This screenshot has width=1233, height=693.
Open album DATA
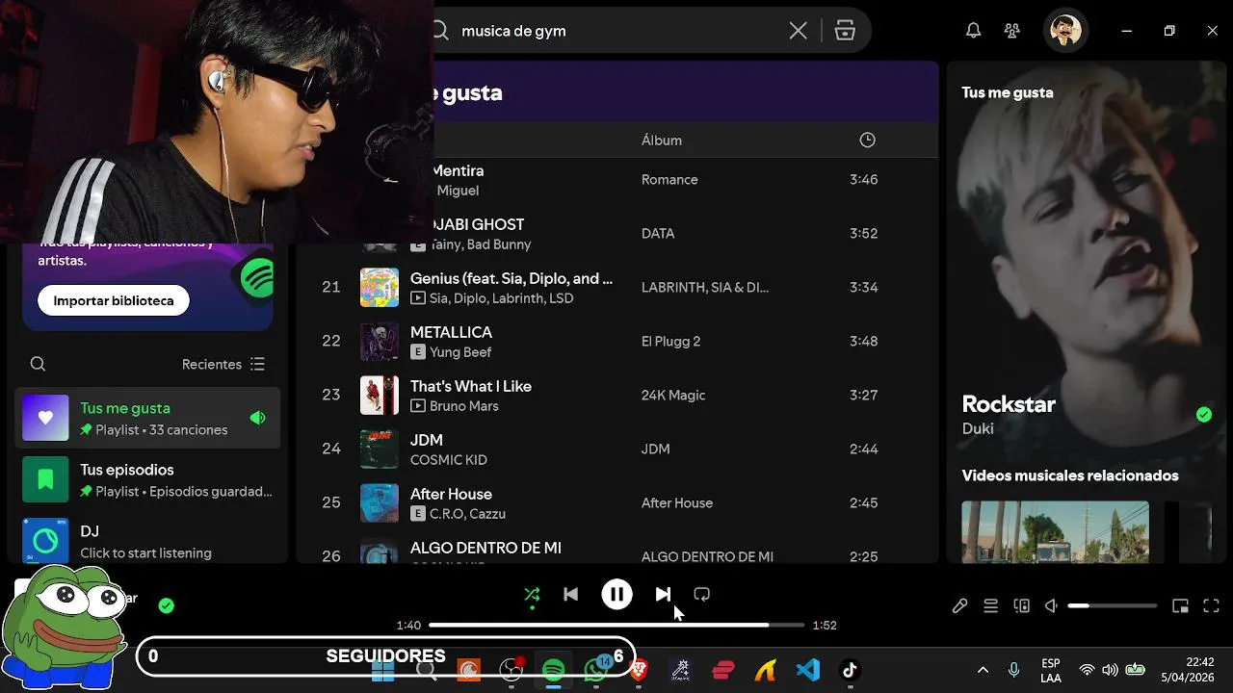coord(658,234)
